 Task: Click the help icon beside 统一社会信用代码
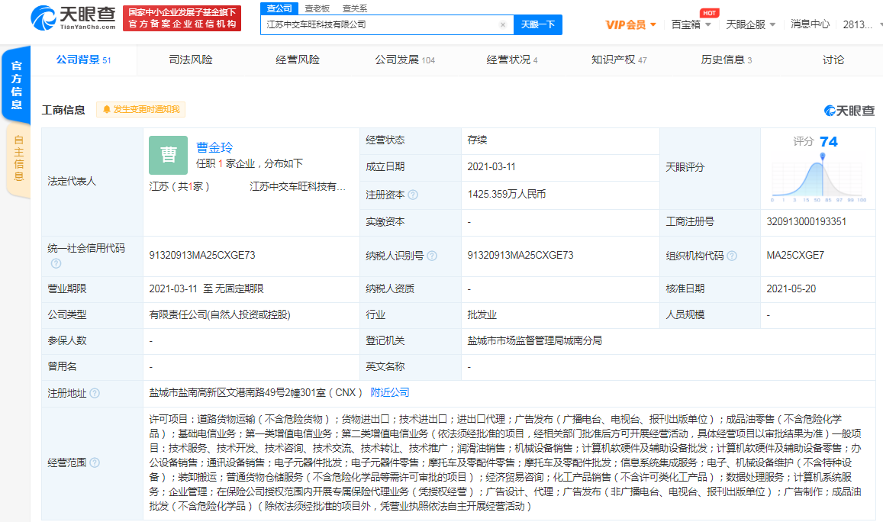(55, 263)
